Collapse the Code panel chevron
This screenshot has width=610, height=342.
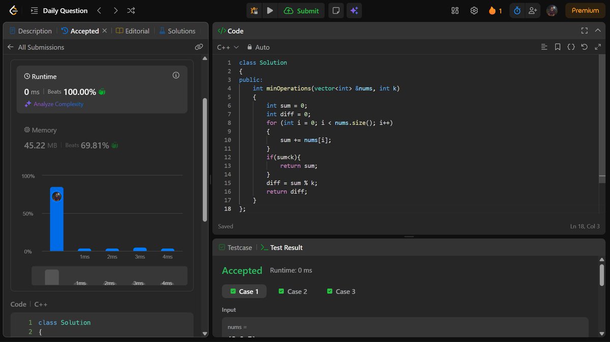pos(598,31)
